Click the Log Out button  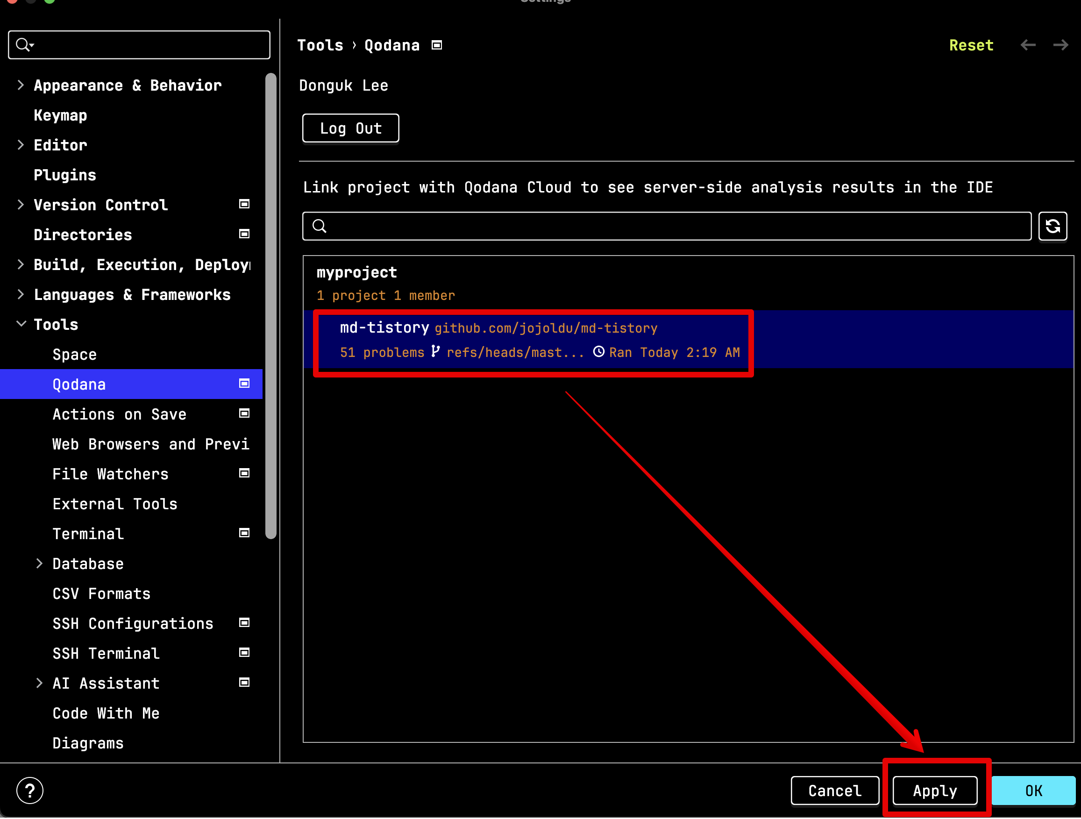click(x=350, y=128)
